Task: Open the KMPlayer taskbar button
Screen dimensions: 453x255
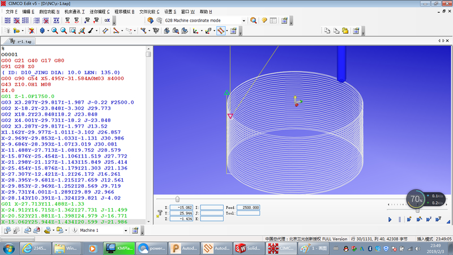Action: (x=119, y=248)
